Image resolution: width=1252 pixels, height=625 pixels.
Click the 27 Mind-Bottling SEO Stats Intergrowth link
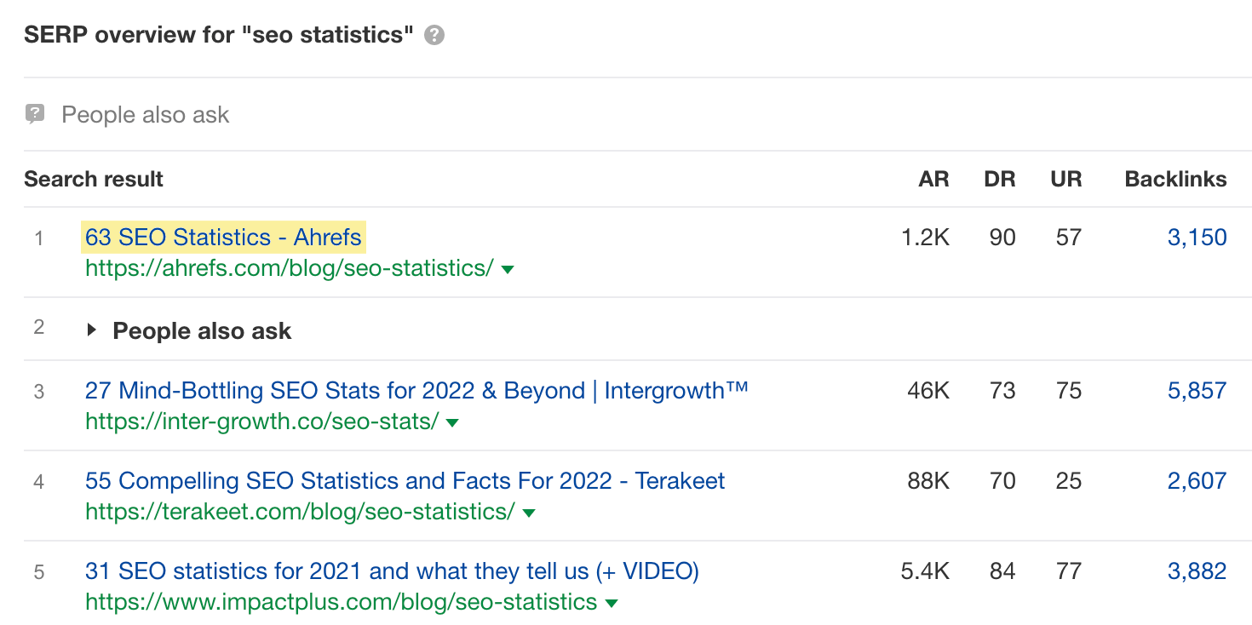[x=416, y=390]
